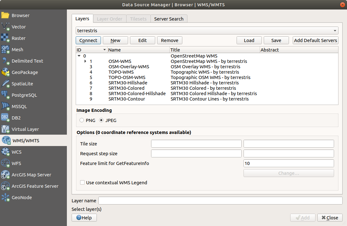Collapse the OpenStreetMap WMS root layer
The width and height of the screenshot is (347, 226).
click(x=79, y=56)
